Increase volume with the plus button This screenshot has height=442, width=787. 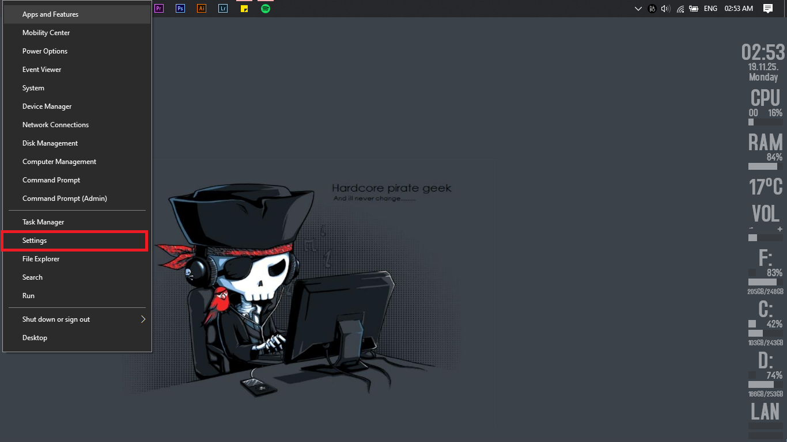click(780, 230)
